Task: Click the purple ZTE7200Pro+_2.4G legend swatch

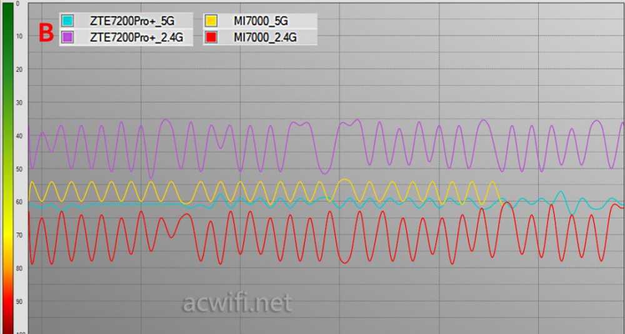Action: tap(67, 37)
